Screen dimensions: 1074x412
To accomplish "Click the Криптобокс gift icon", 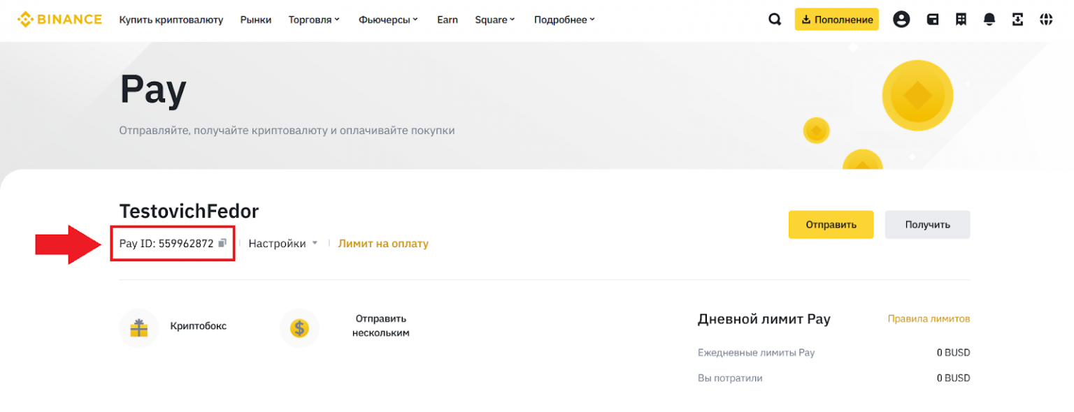I will (x=139, y=328).
